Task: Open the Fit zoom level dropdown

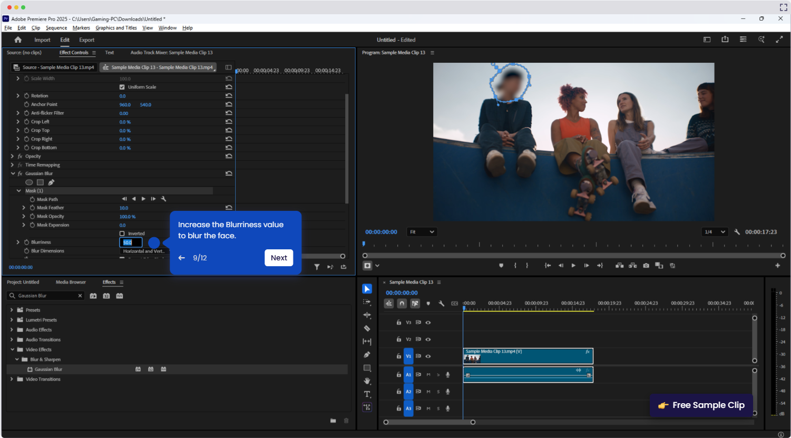Action: tap(422, 232)
